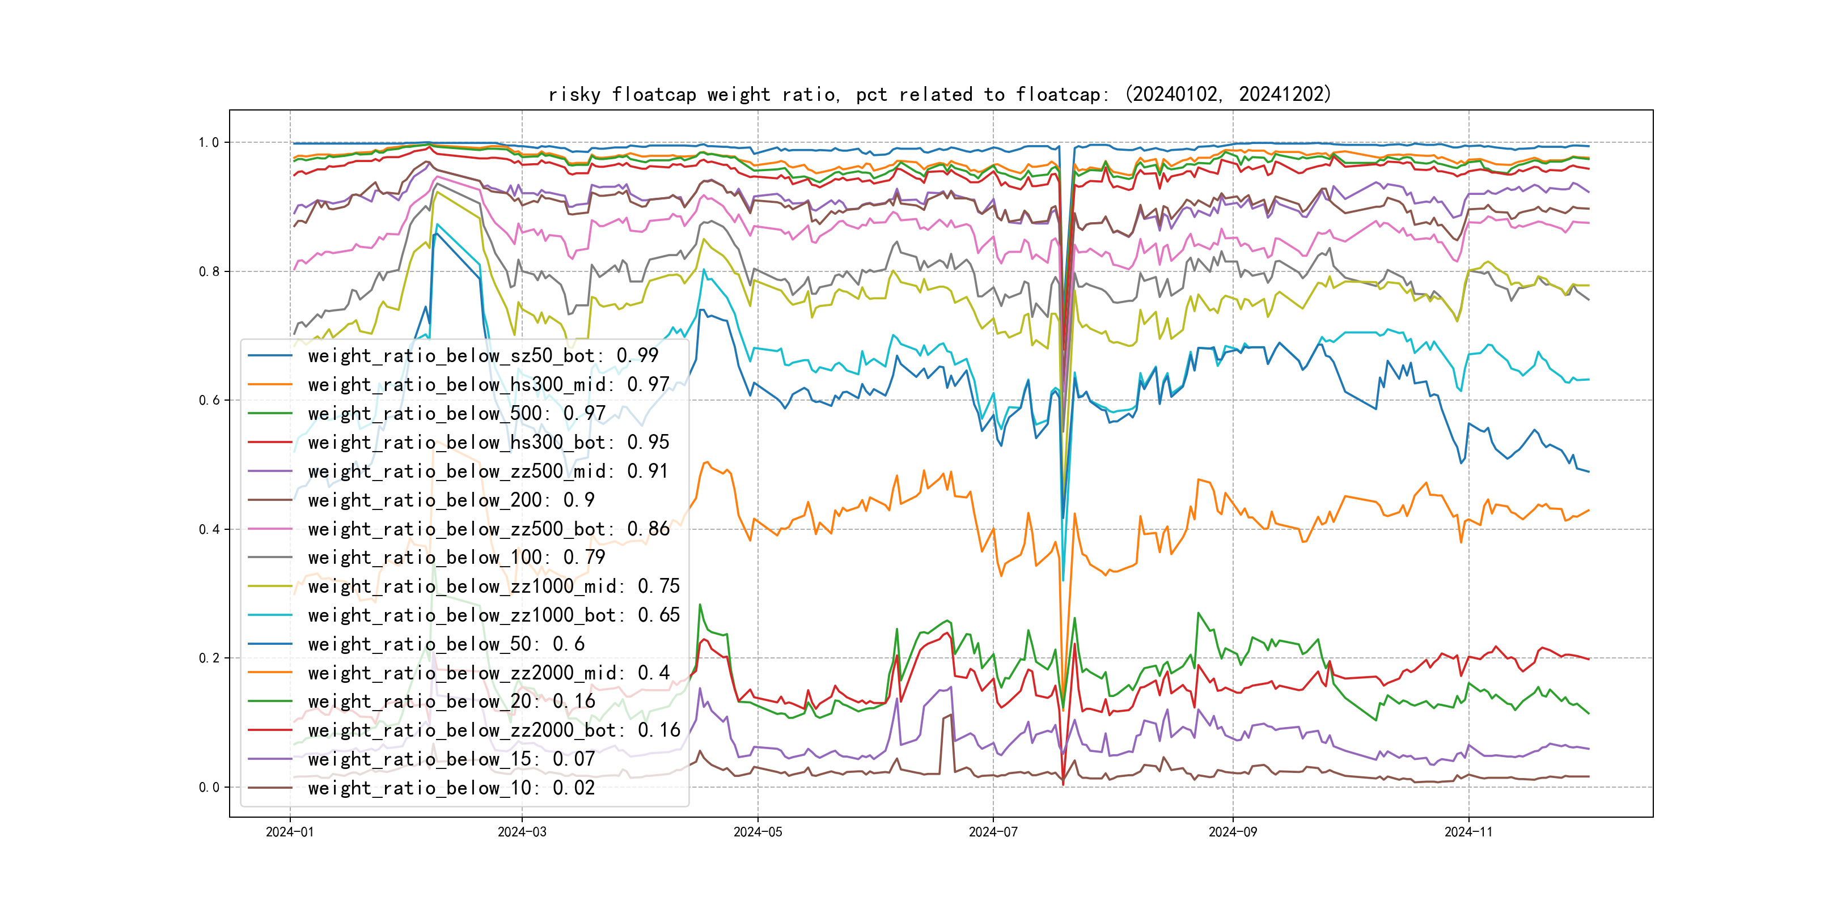Click gray line swatch for below_100 legend
Image resolution: width=1837 pixels, height=918 pixels.
269,558
